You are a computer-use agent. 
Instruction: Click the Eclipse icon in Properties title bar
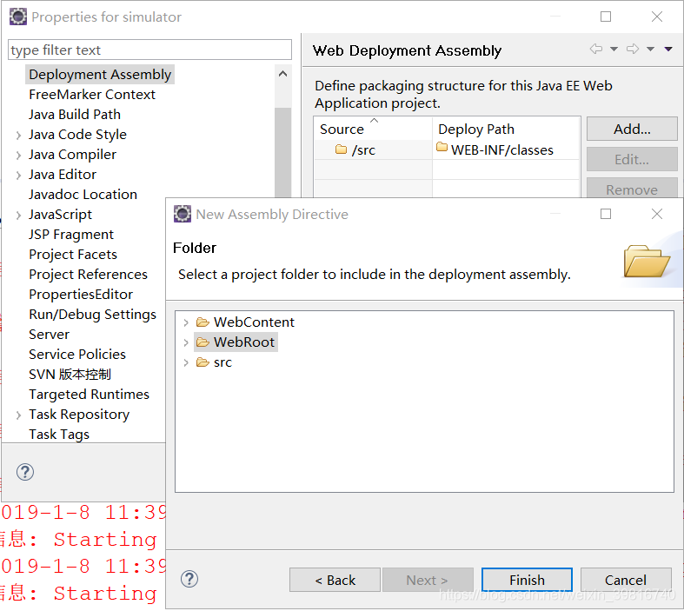18,17
